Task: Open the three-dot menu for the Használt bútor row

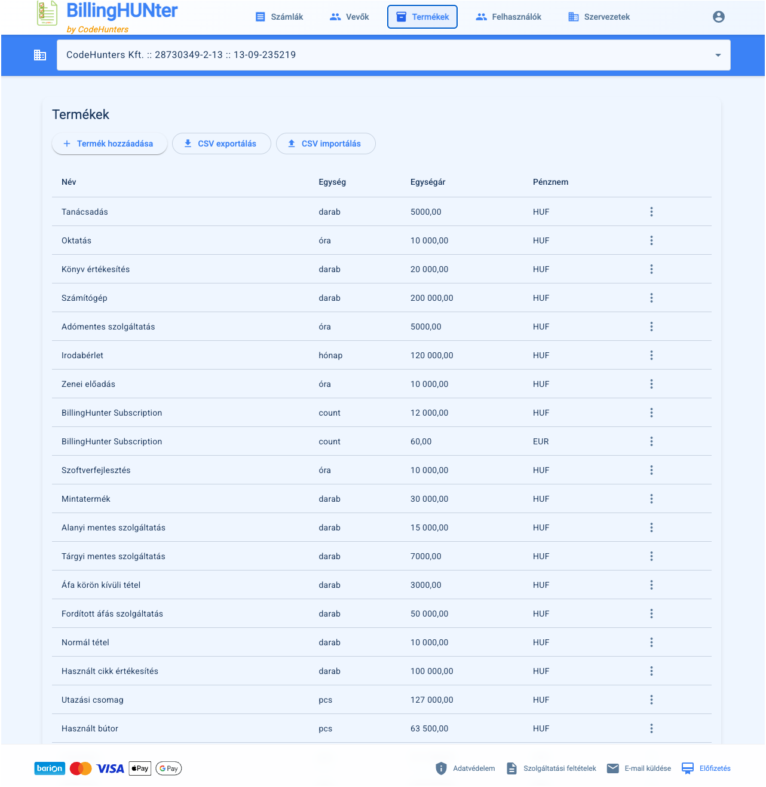Action: [x=651, y=728]
